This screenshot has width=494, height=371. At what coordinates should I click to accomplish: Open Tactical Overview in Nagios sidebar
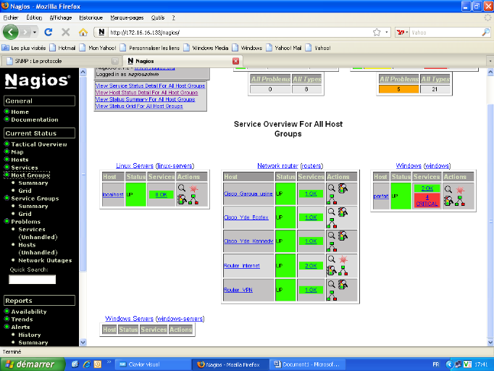pos(38,144)
